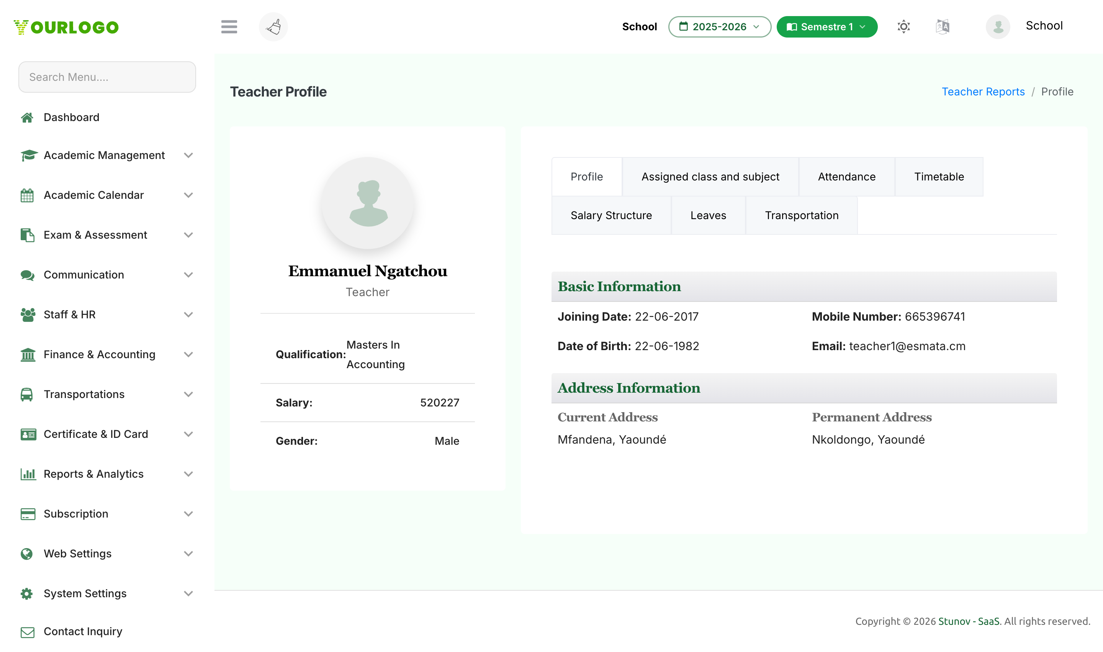This screenshot has width=1103, height=652.
Task: Expand the Web Settings chevron
Action: [x=188, y=554]
